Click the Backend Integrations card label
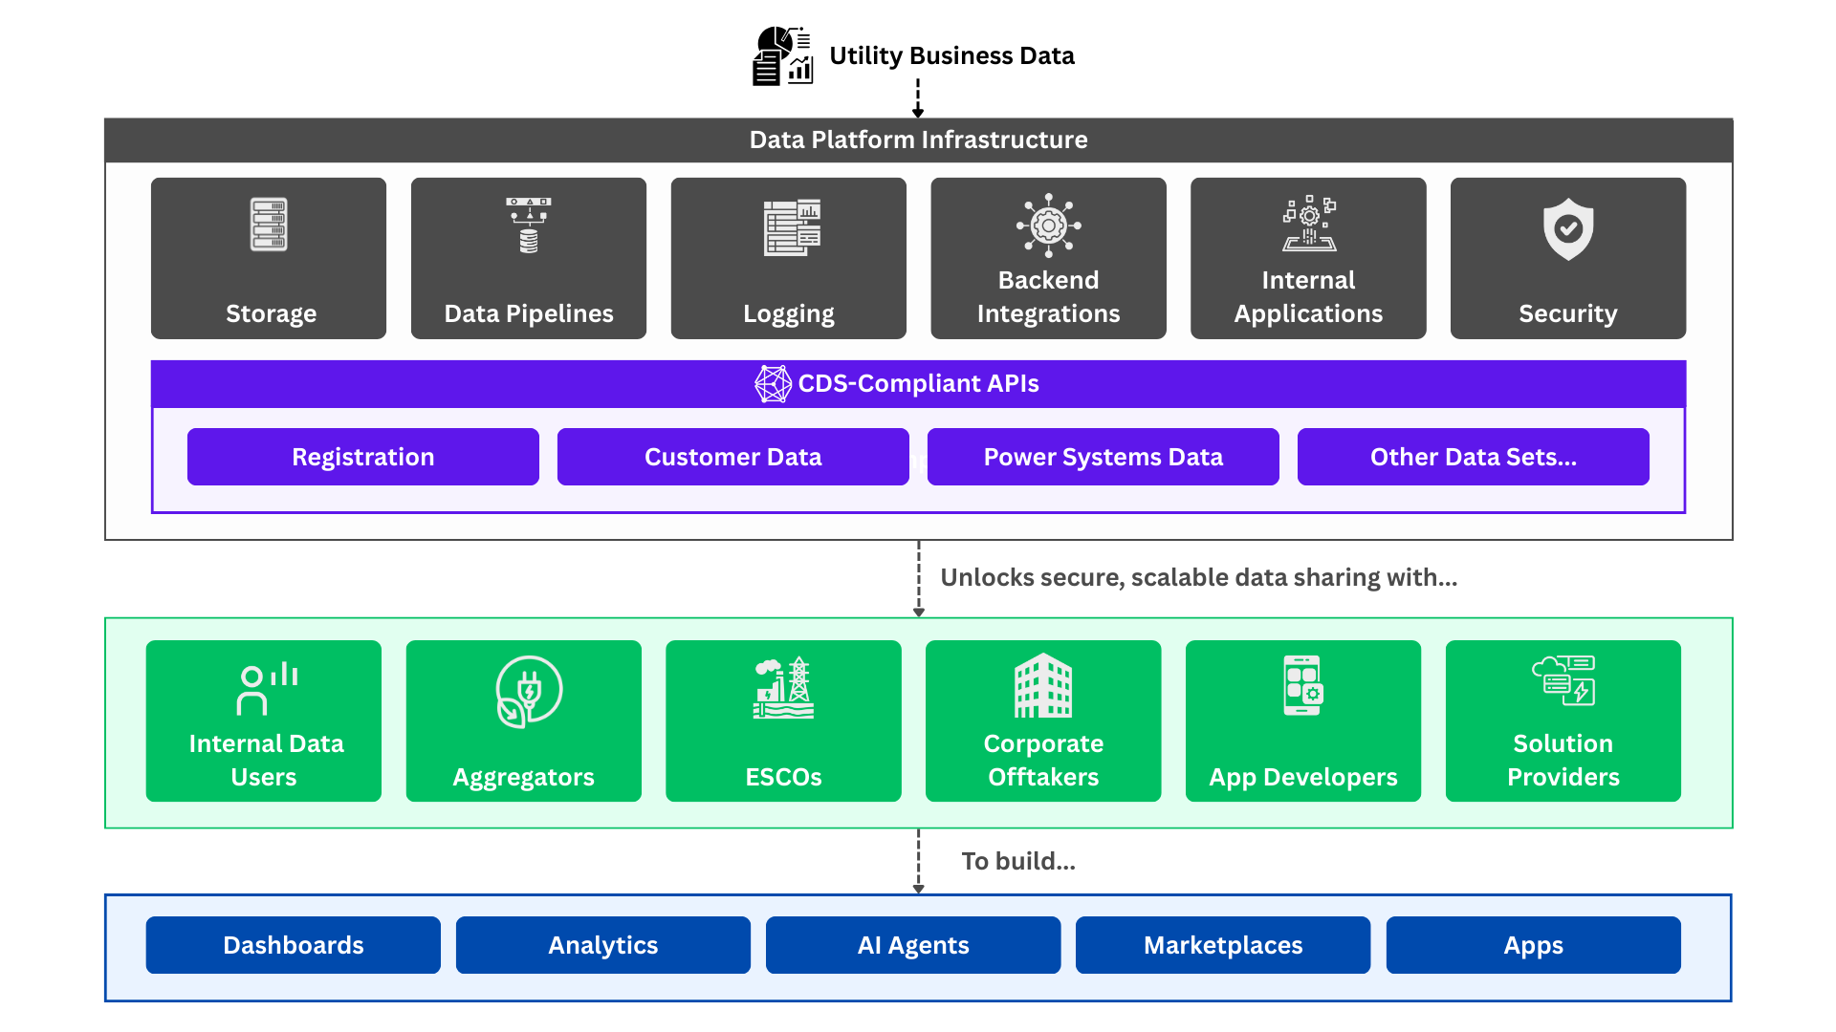 click(1048, 297)
